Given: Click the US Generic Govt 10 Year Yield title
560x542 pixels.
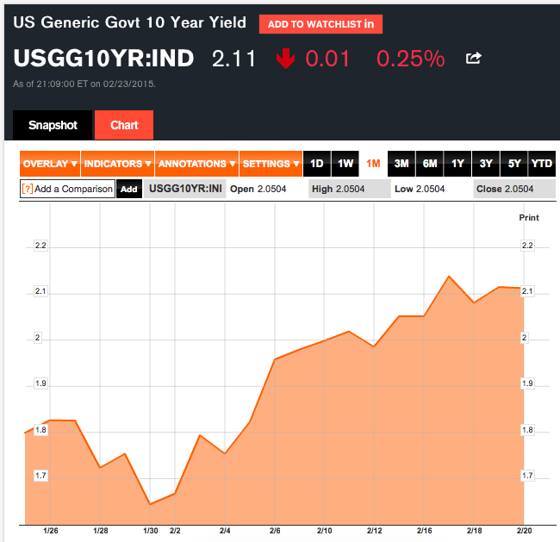Looking at the screenshot, I should 129,22.
